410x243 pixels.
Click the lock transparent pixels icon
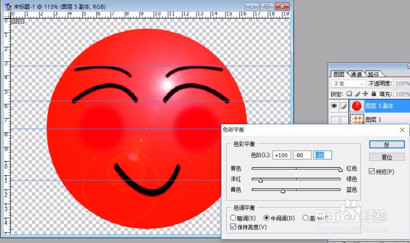pos(349,94)
